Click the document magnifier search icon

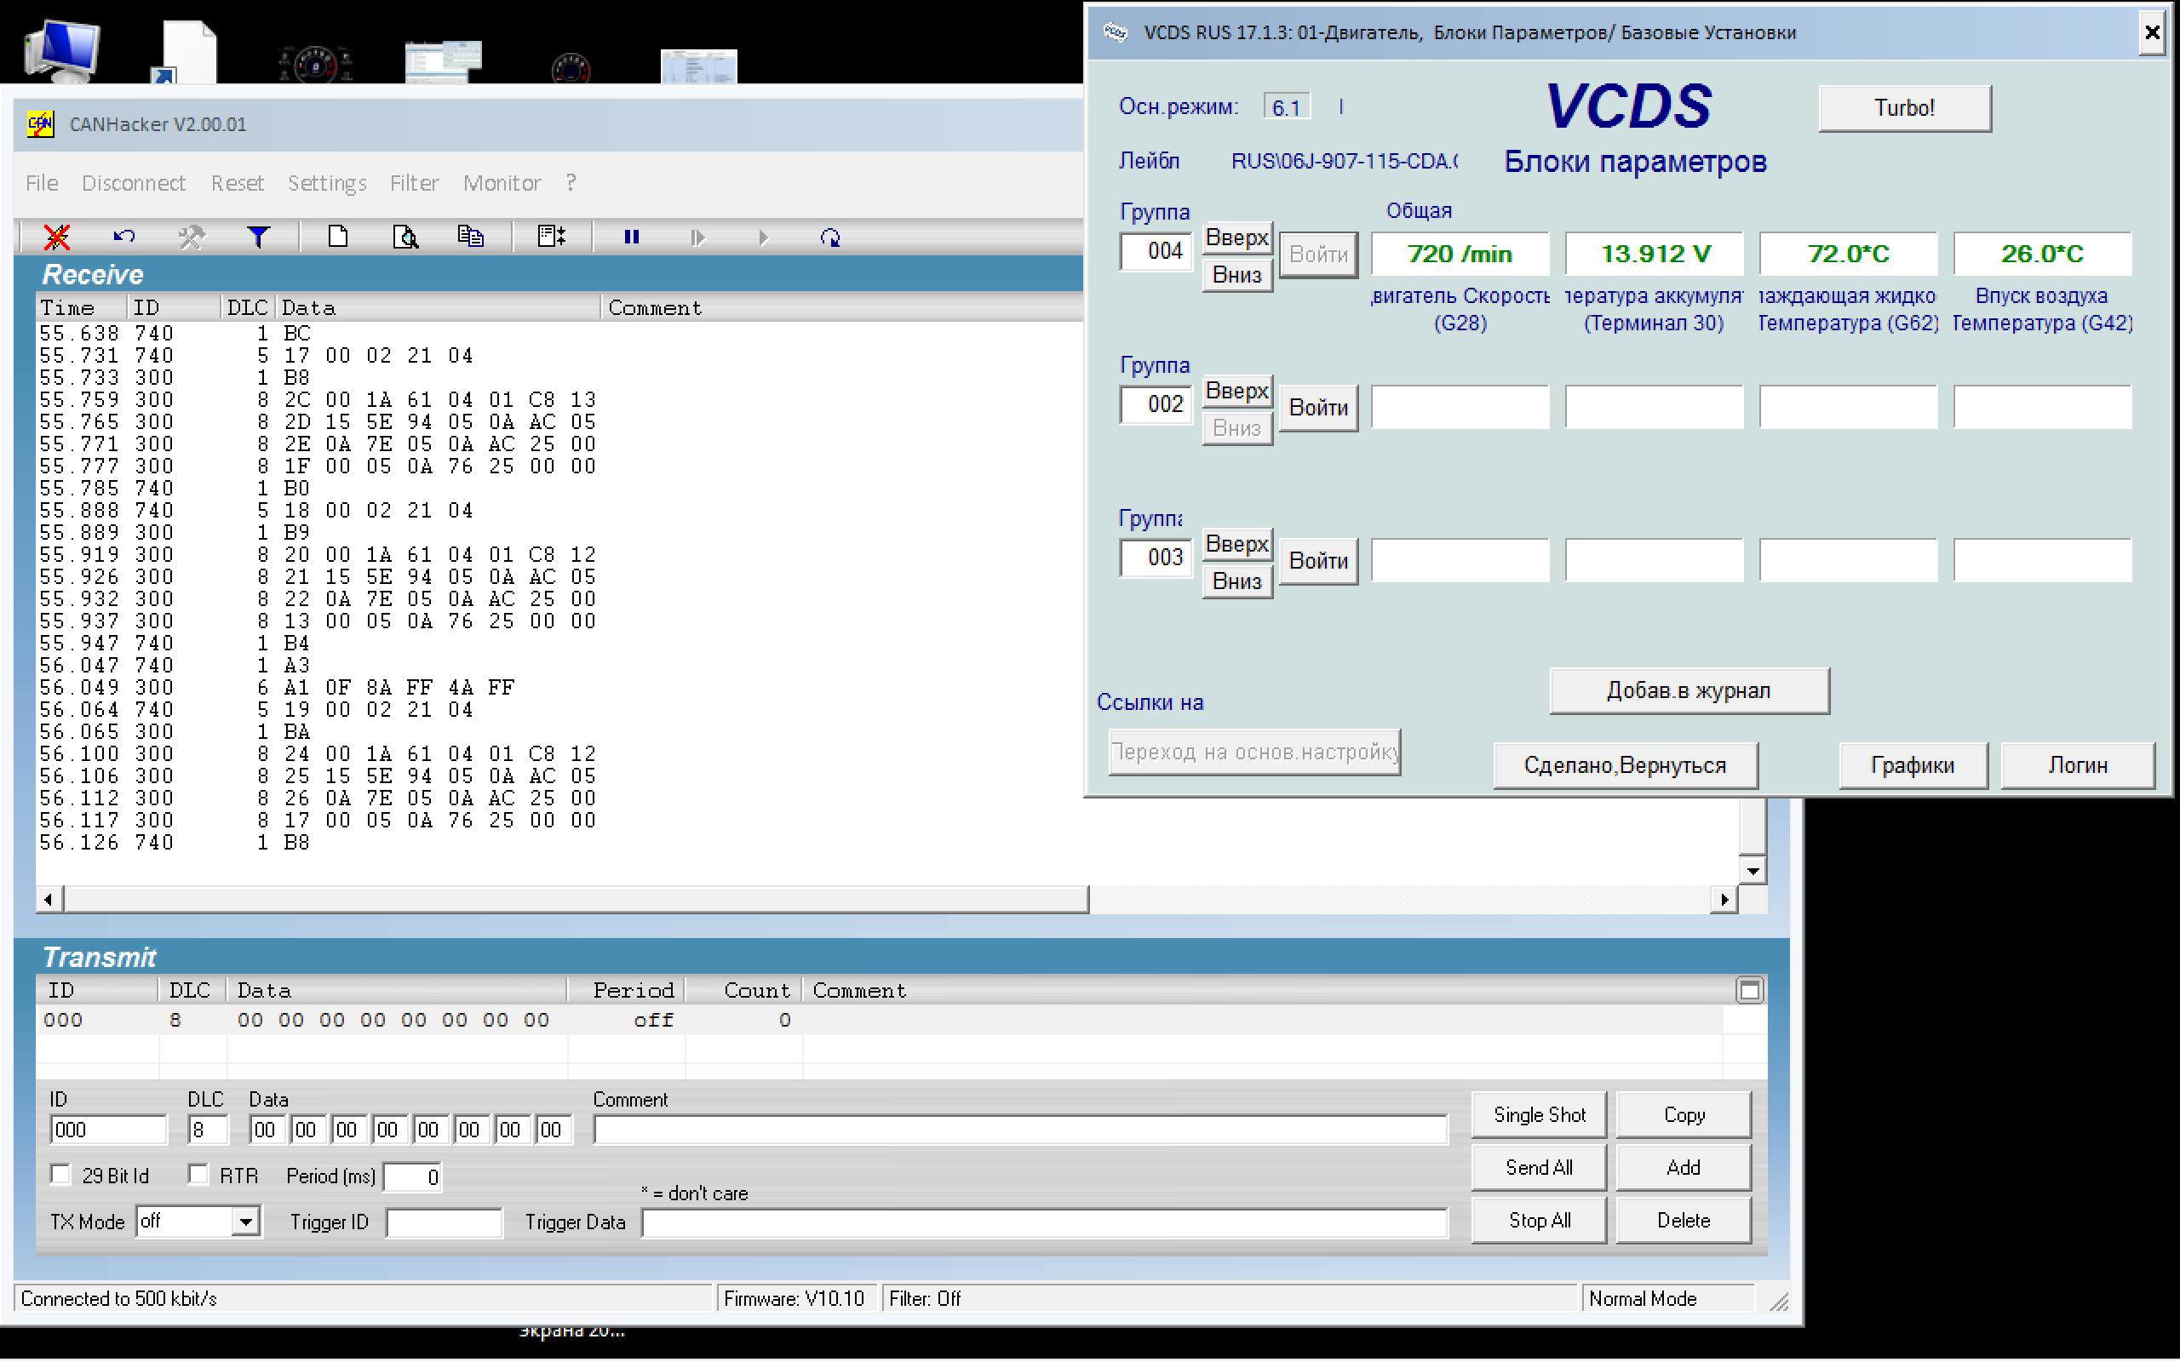(405, 237)
